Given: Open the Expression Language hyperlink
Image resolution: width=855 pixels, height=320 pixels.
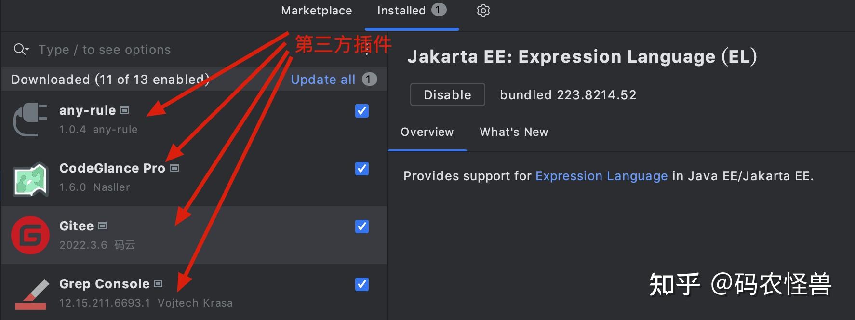Looking at the screenshot, I should click(x=601, y=176).
